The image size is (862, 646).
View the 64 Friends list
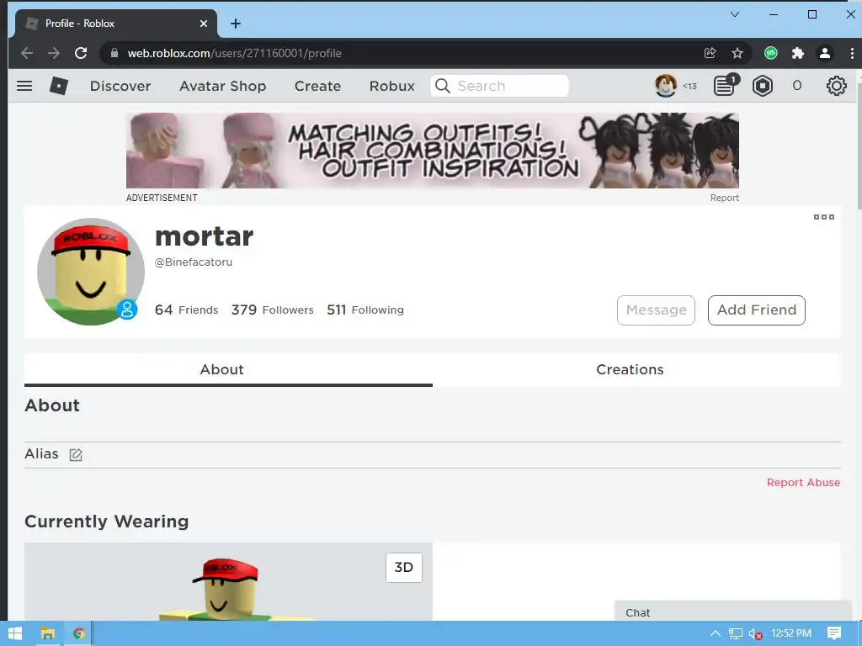point(186,310)
